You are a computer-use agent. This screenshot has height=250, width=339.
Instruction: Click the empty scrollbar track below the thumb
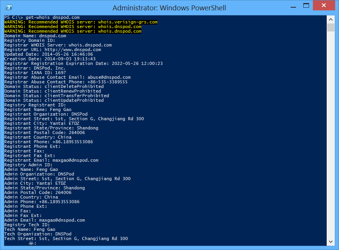coord(331,134)
